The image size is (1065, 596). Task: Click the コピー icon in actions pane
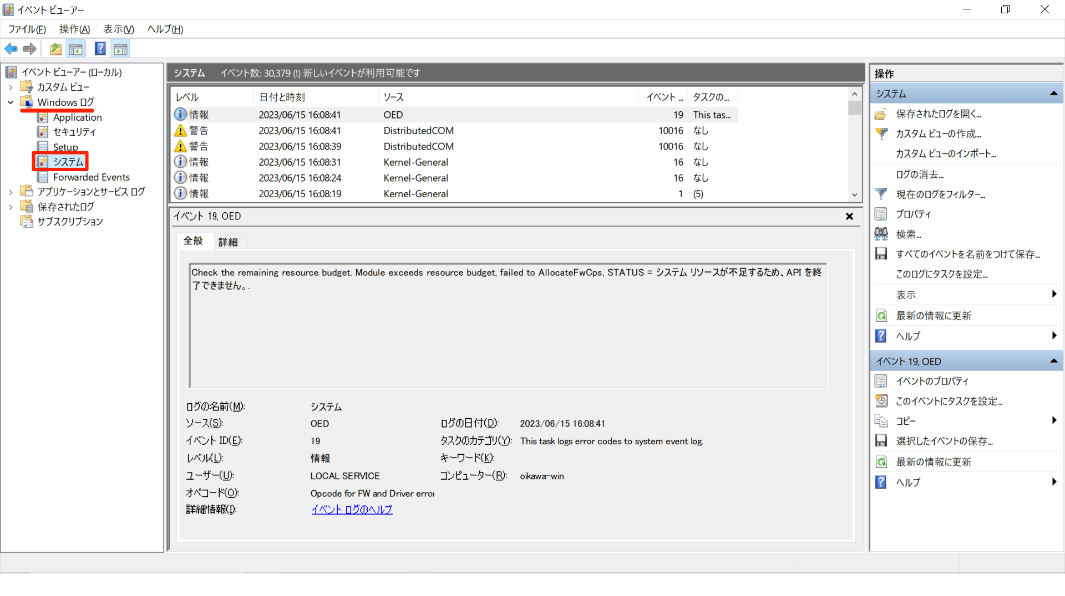881,421
